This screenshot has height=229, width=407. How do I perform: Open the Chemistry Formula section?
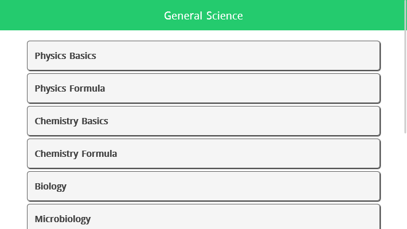pyautogui.click(x=203, y=153)
